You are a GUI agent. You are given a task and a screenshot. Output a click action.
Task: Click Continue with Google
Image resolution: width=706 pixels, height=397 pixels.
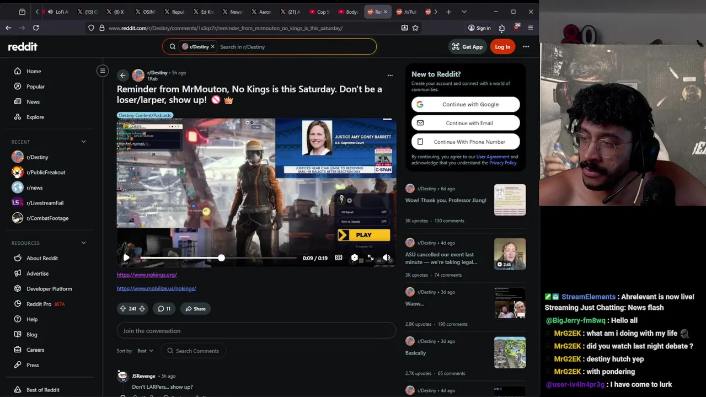pyautogui.click(x=466, y=104)
